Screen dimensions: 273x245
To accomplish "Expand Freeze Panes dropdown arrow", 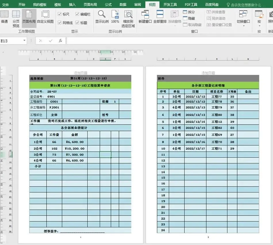I will coord(175,26).
